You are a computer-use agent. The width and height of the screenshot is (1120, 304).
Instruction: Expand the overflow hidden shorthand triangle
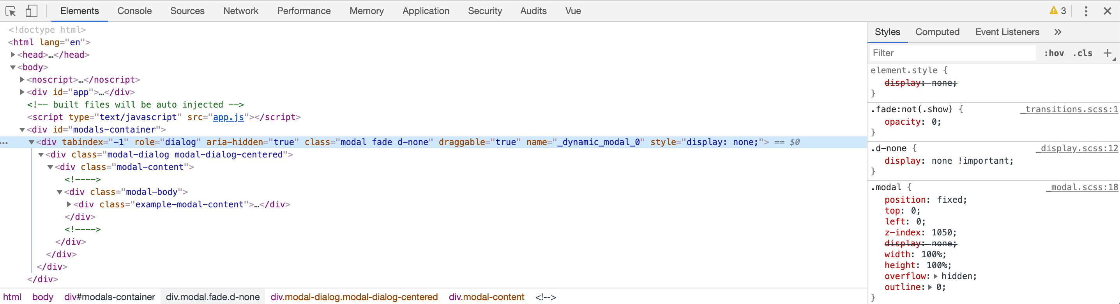pos(936,276)
